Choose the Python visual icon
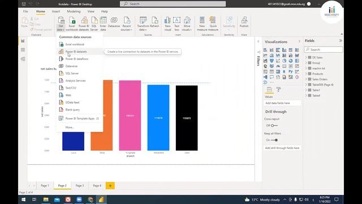This screenshot has width=362, height=204. [x=291, y=72]
